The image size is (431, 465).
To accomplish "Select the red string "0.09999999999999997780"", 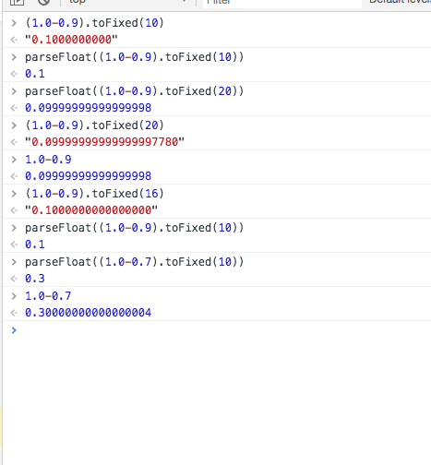I will 105,142.
